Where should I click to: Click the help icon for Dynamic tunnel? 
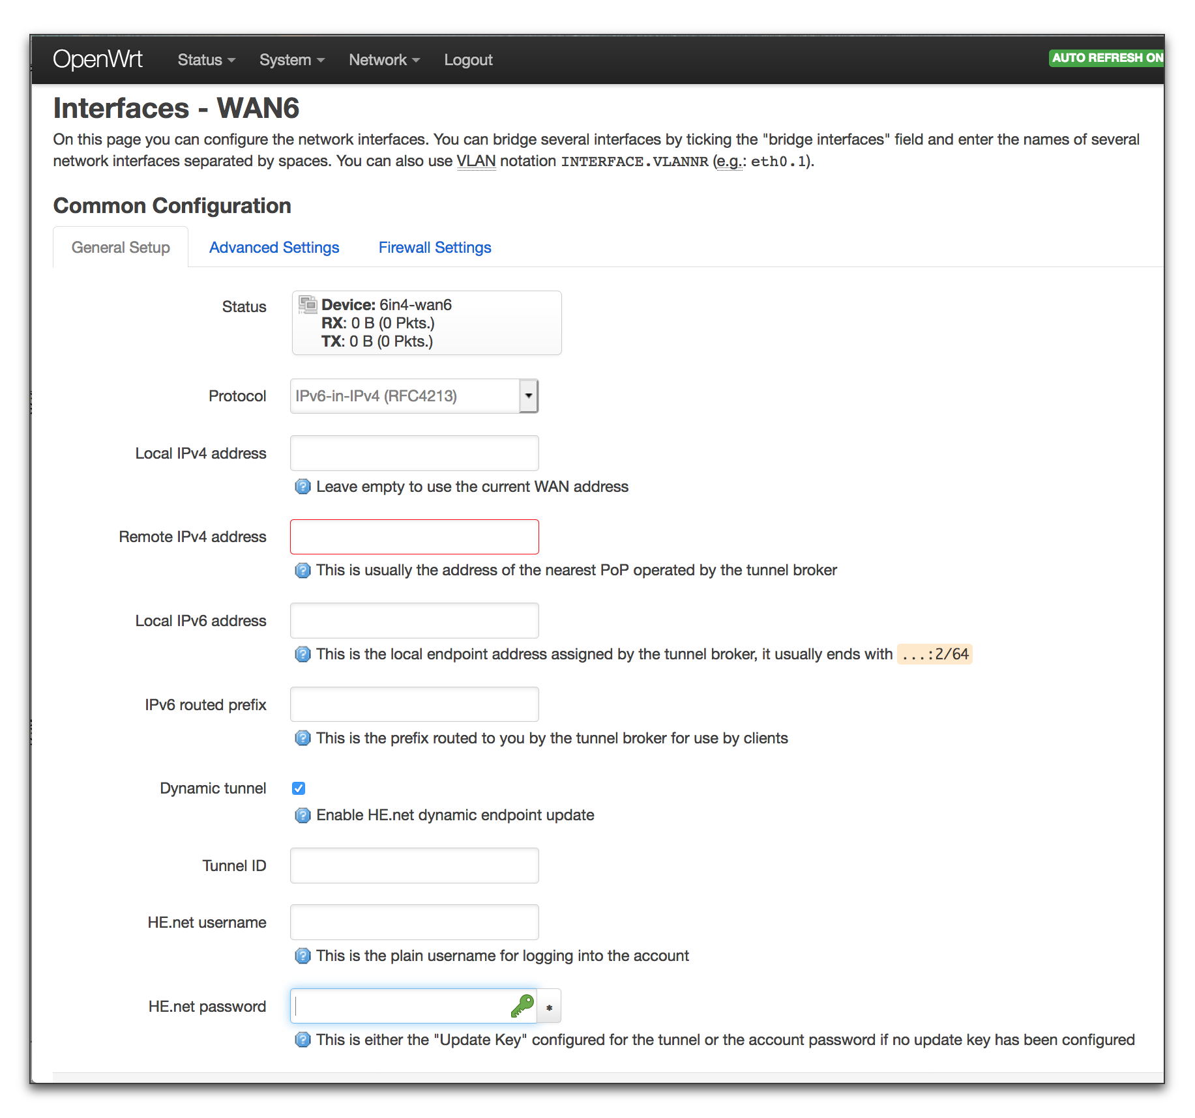click(x=302, y=815)
